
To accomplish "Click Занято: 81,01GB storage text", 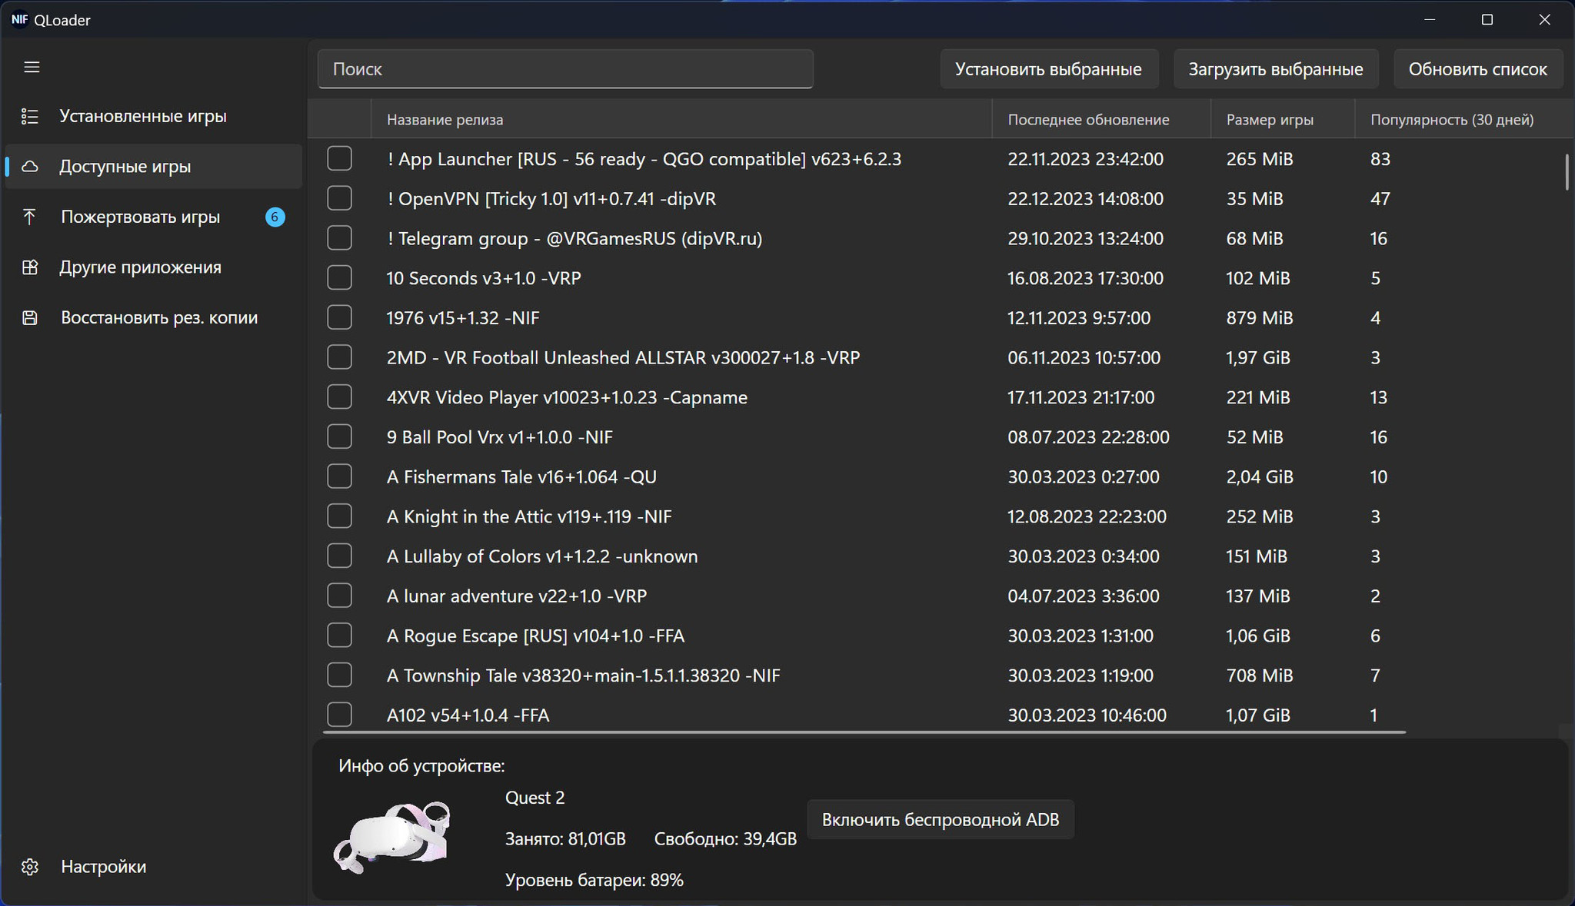I will [565, 839].
